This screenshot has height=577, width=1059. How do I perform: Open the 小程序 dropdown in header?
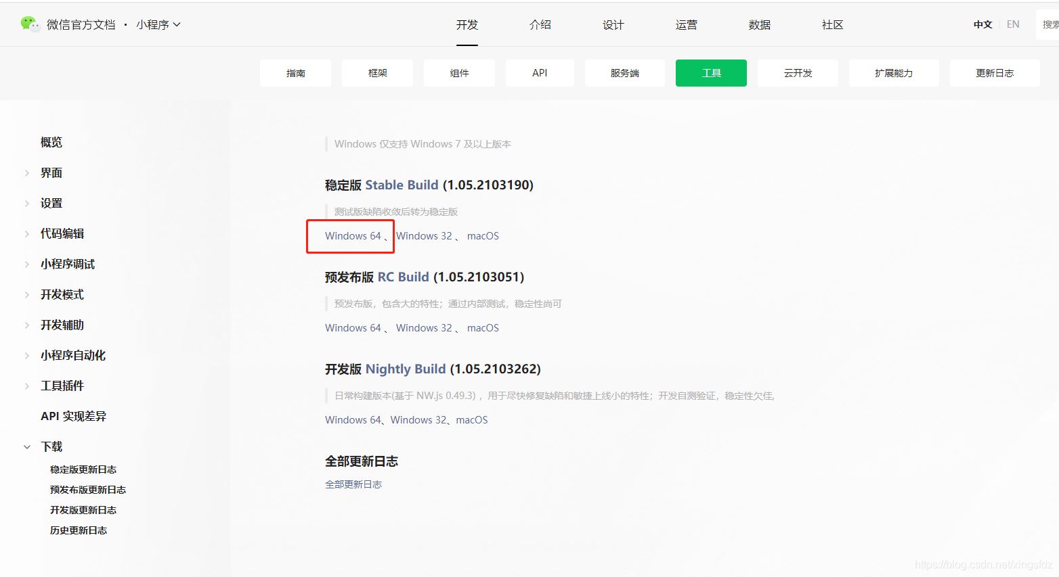158,25
